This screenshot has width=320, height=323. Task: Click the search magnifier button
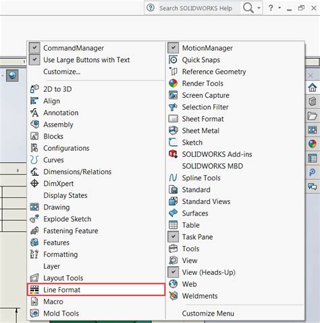(248, 8)
